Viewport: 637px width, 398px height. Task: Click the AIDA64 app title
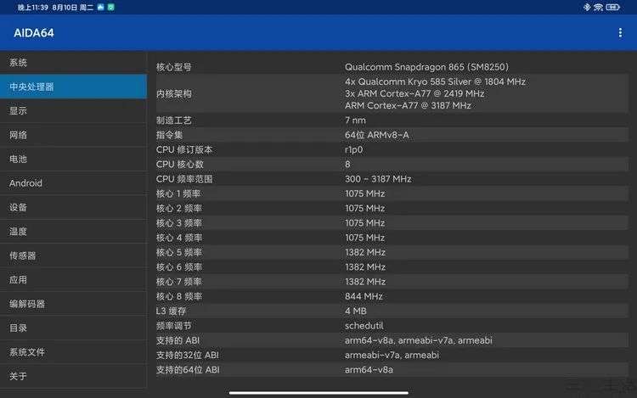(34, 33)
